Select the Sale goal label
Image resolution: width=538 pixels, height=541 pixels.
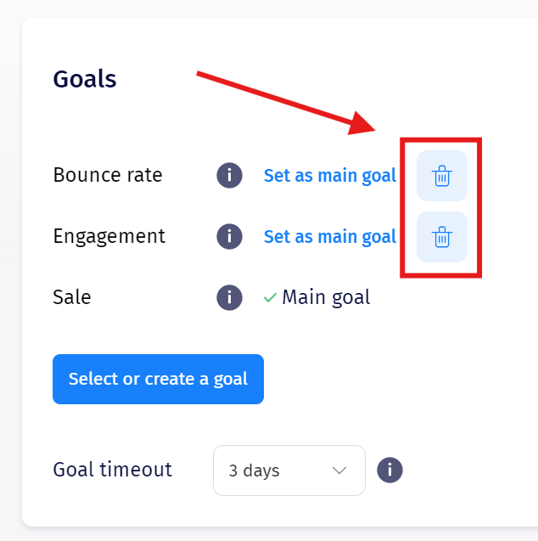[x=72, y=297]
